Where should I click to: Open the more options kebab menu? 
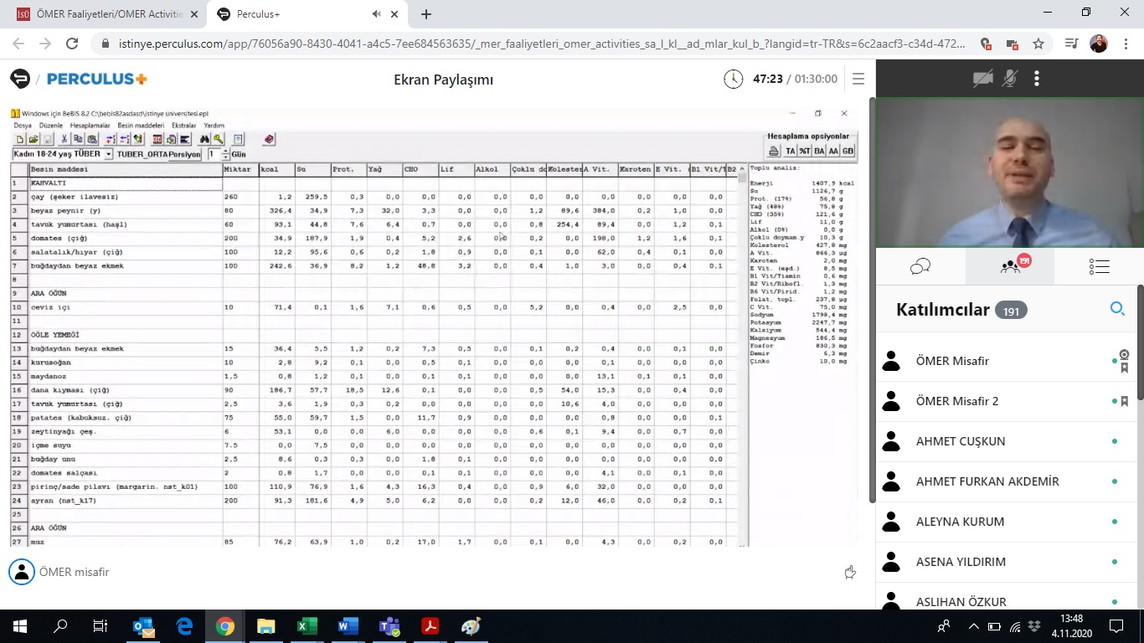point(1037,79)
